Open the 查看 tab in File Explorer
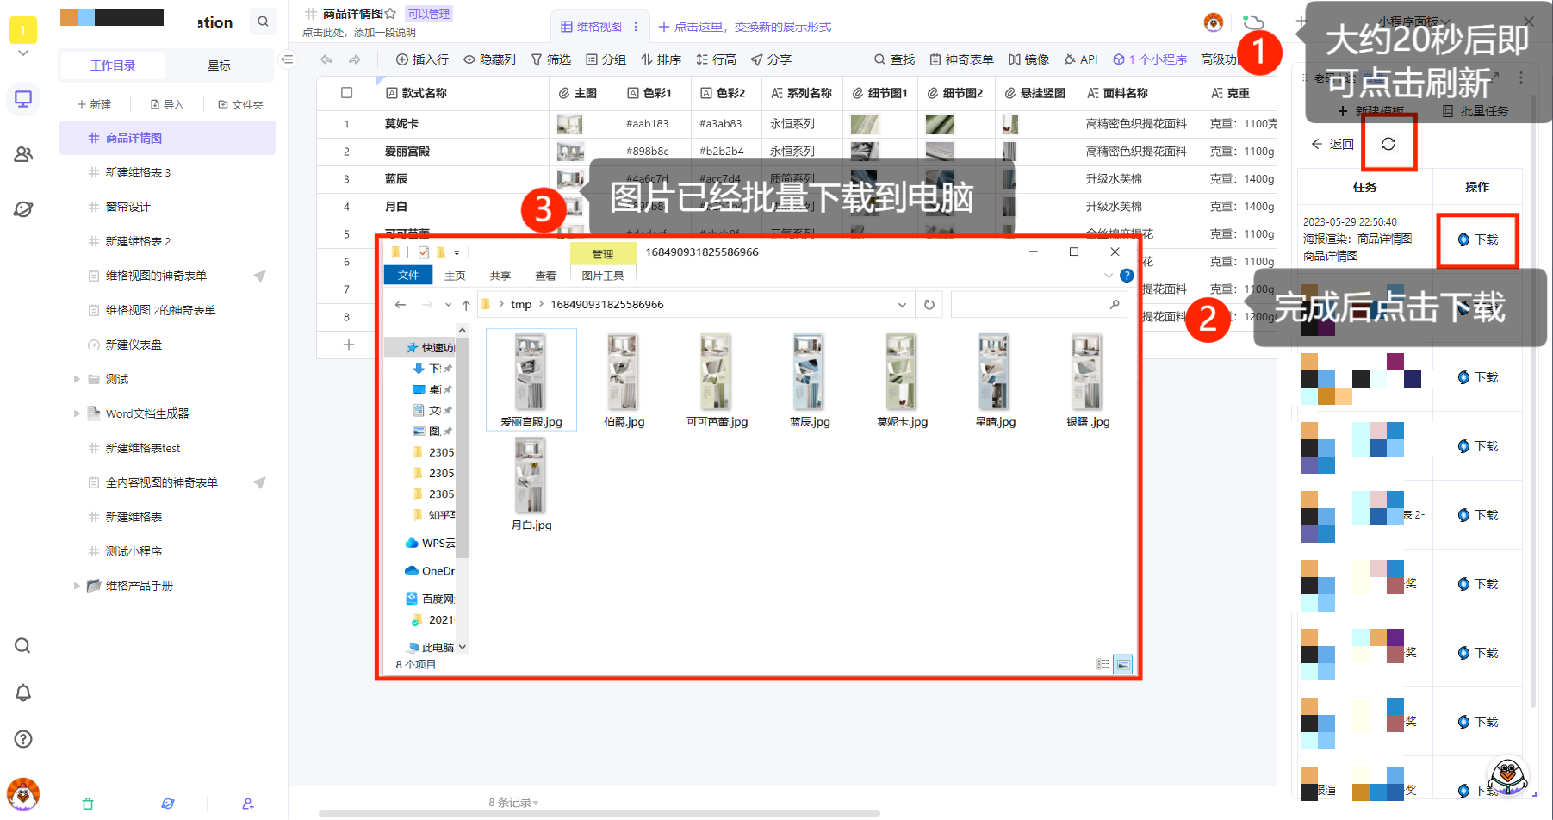This screenshot has height=820, width=1553. [x=545, y=276]
